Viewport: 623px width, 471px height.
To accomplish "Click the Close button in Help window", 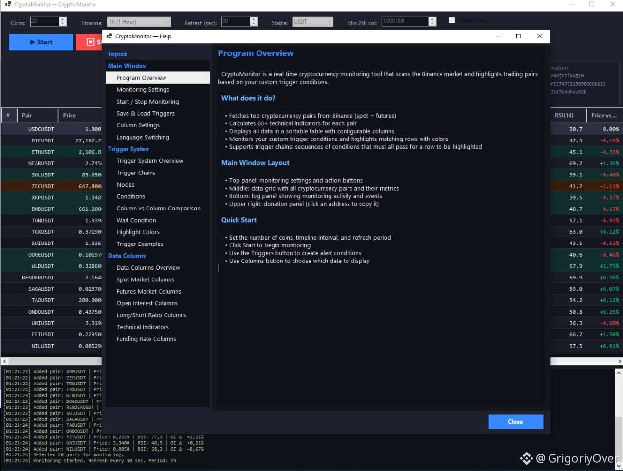I will (515, 422).
